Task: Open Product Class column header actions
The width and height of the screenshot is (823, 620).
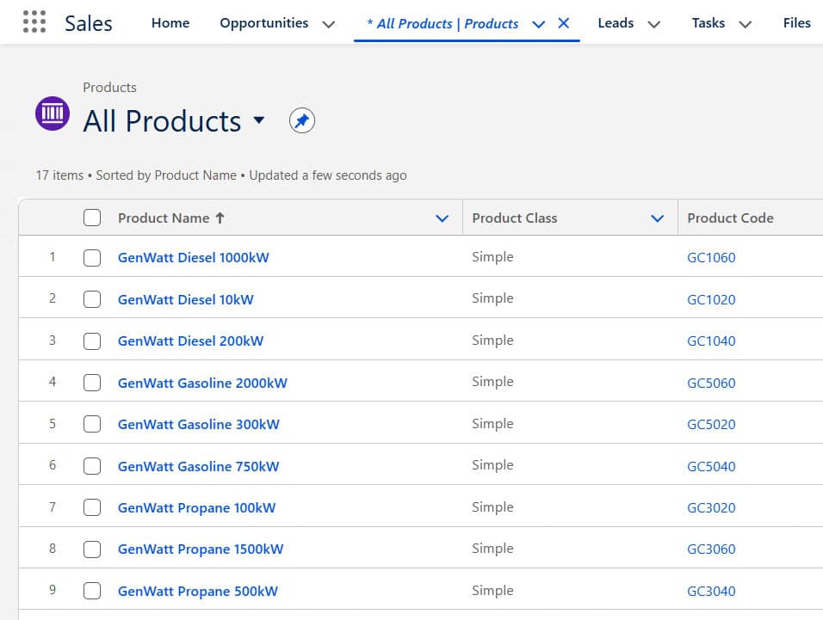Action: (x=658, y=218)
